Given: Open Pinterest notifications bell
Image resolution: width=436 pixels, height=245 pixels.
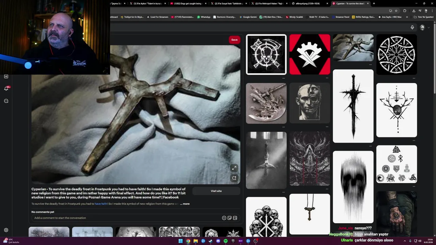Looking at the screenshot, I should tap(6, 88).
